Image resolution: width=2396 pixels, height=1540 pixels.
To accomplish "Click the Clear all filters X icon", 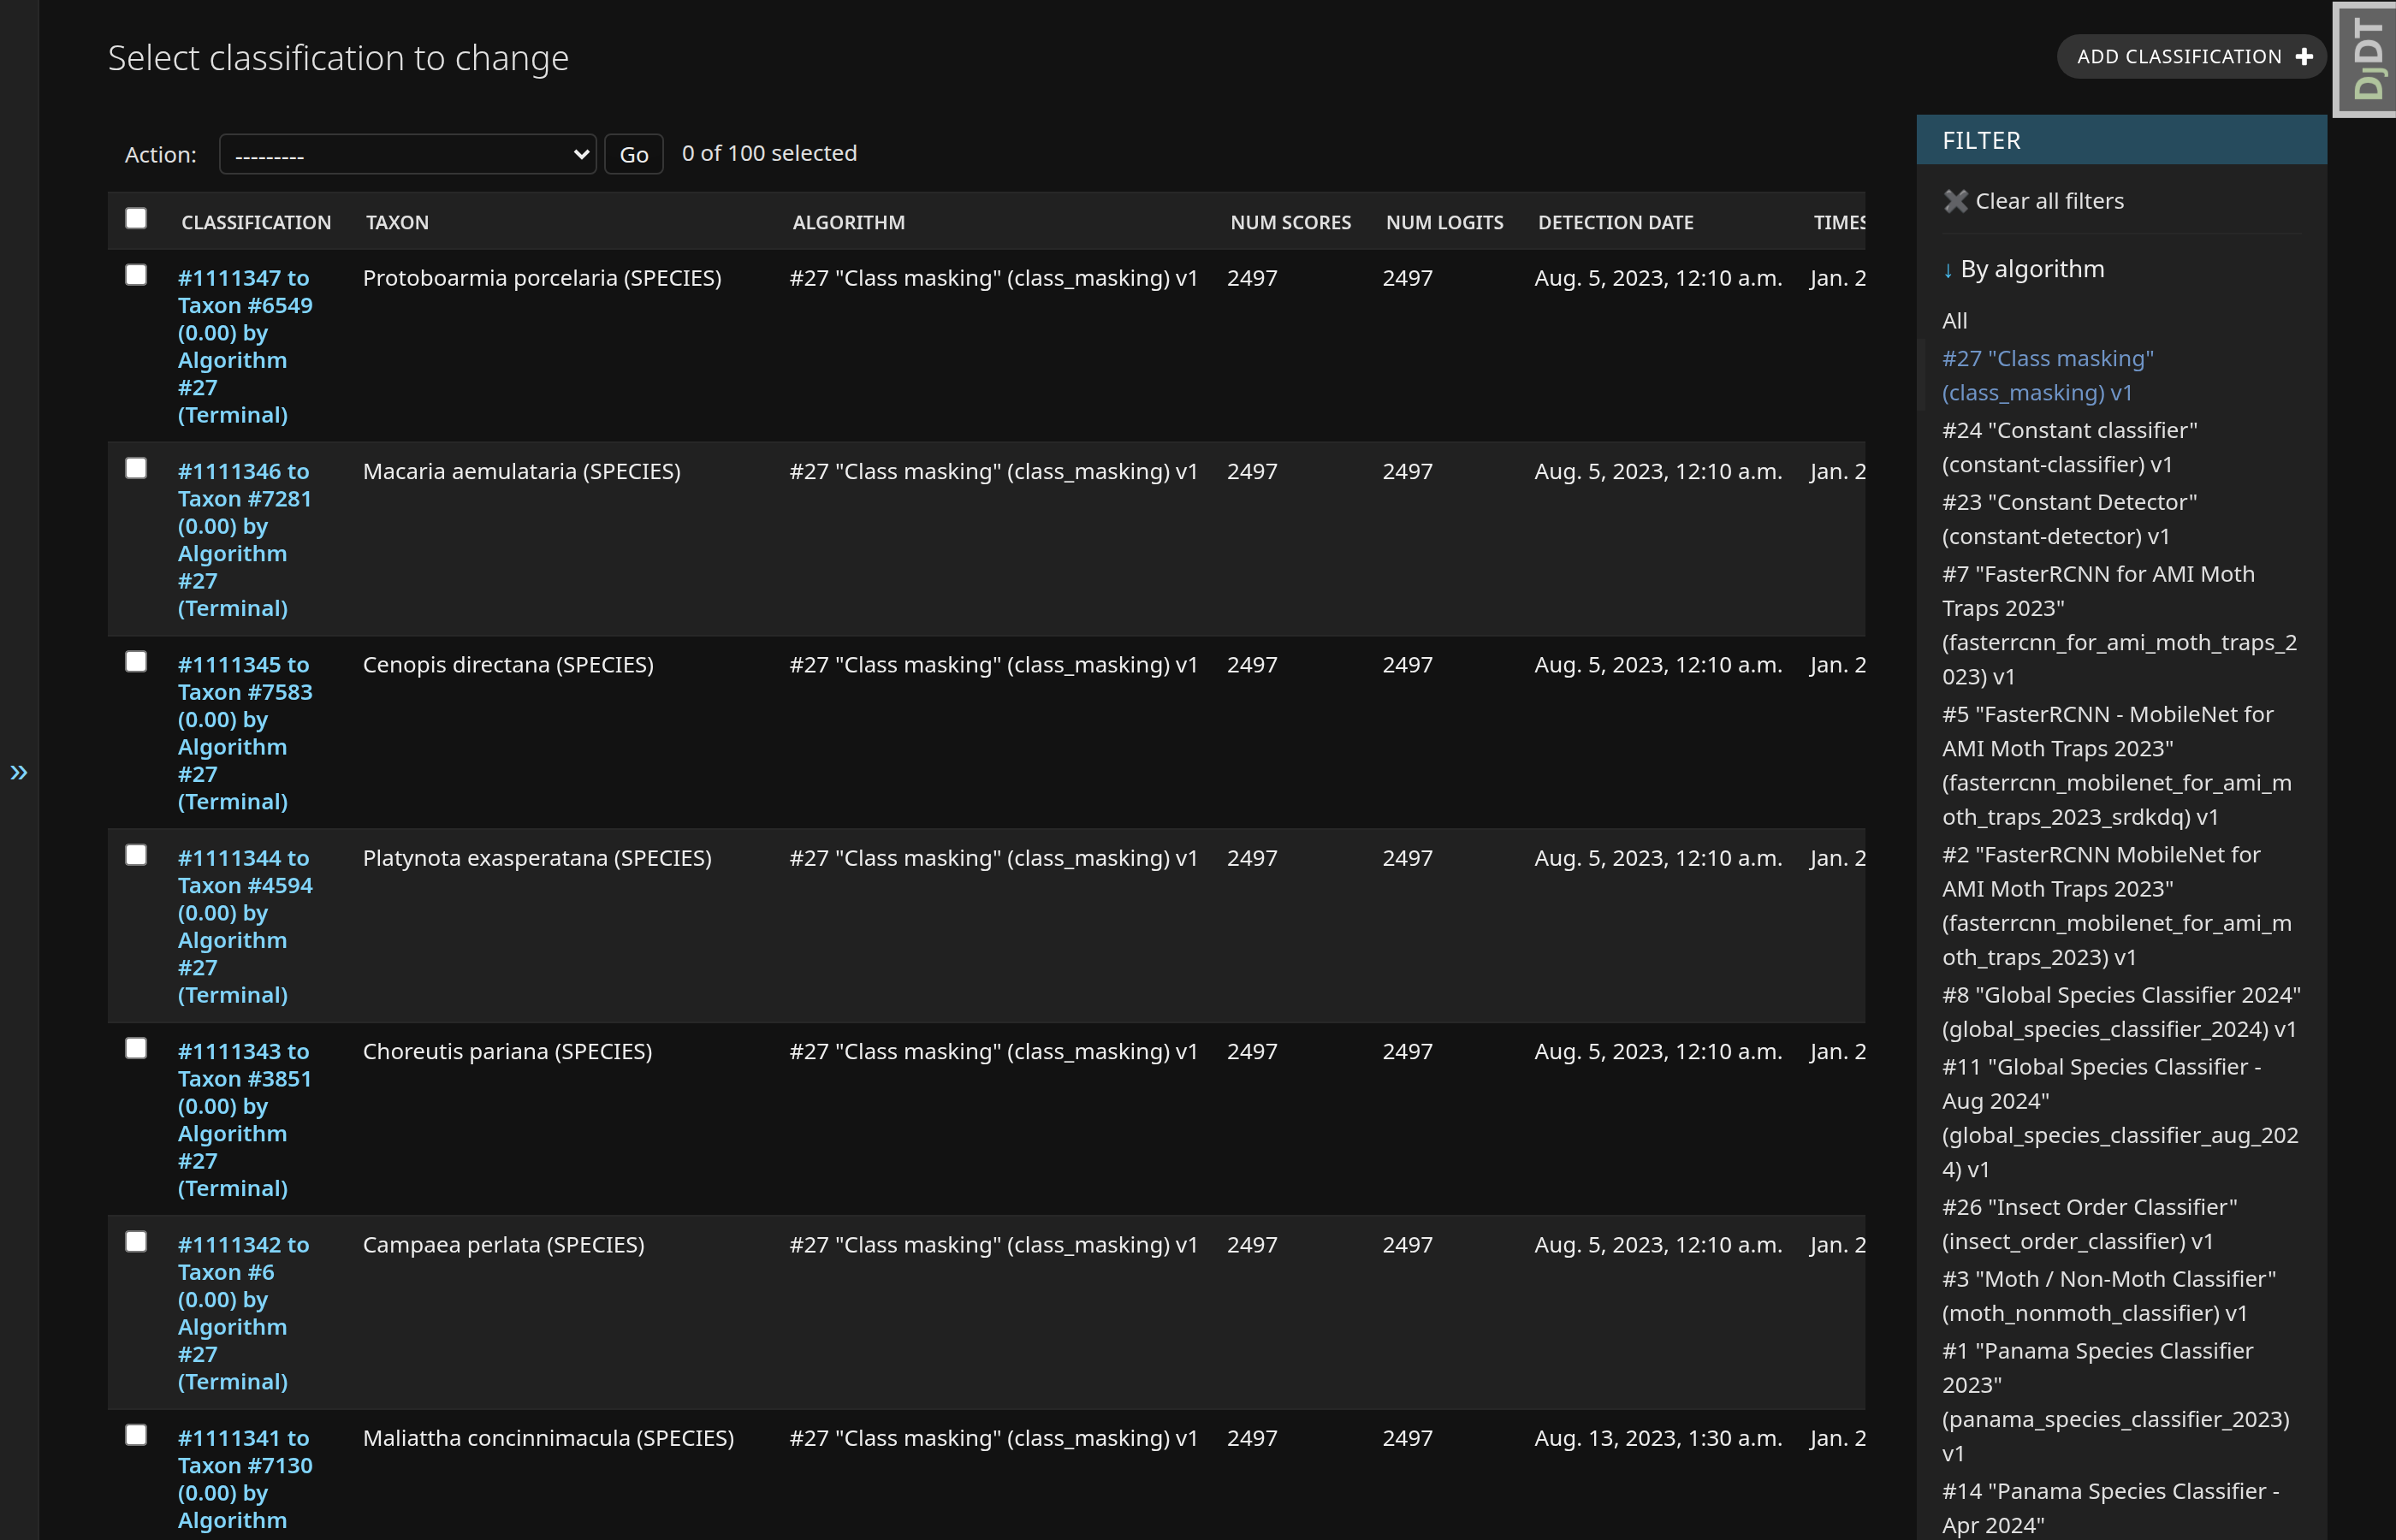I will 1955,201.
